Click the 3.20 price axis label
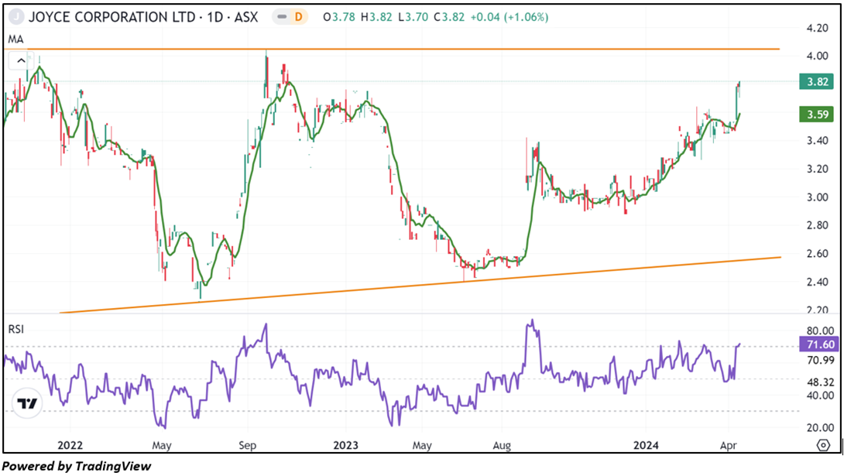Image resolution: width=844 pixels, height=476 pixels. tap(817, 169)
